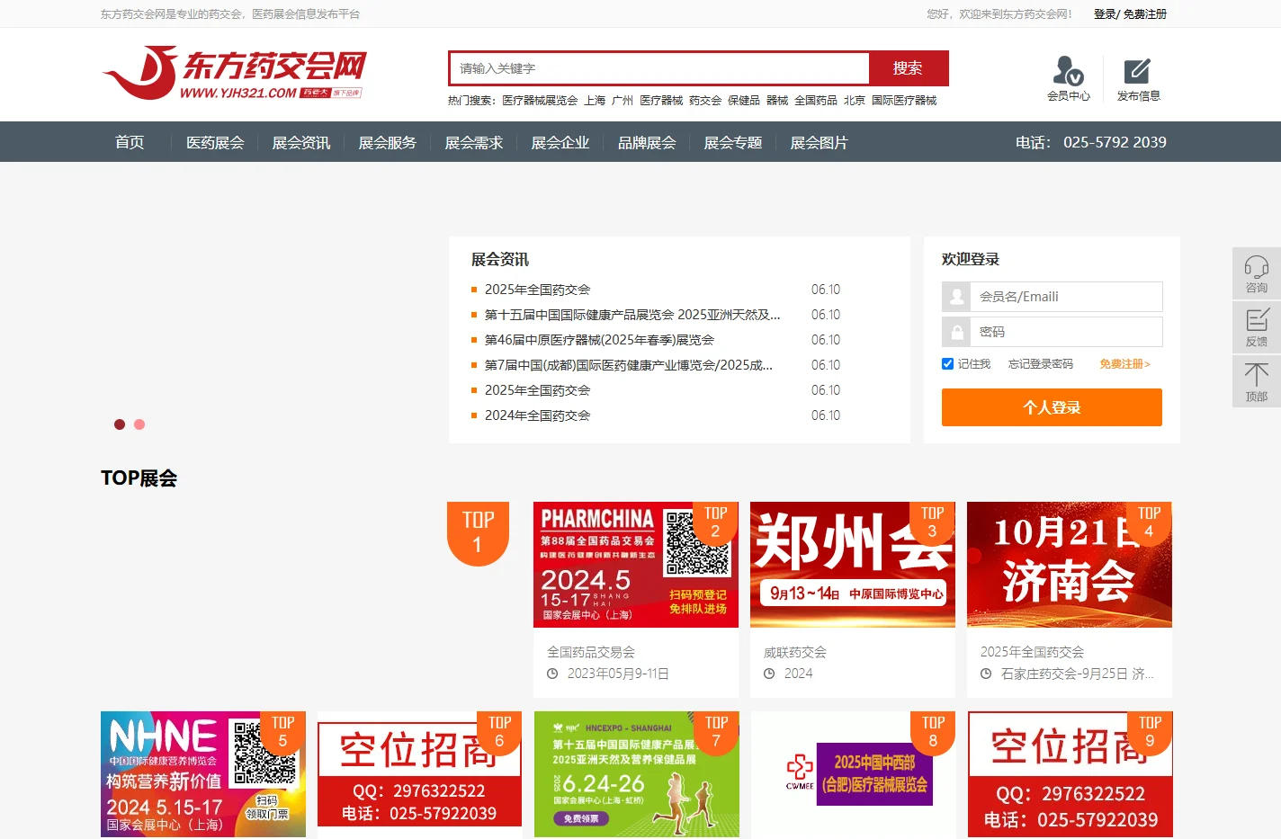Click hot search term 国际医疗器械
Image resolution: width=1281 pixels, height=839 pixels.
[904, 101]
